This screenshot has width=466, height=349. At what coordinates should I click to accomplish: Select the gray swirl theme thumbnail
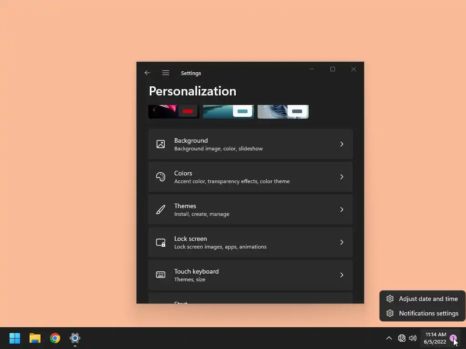coord(283,112)
